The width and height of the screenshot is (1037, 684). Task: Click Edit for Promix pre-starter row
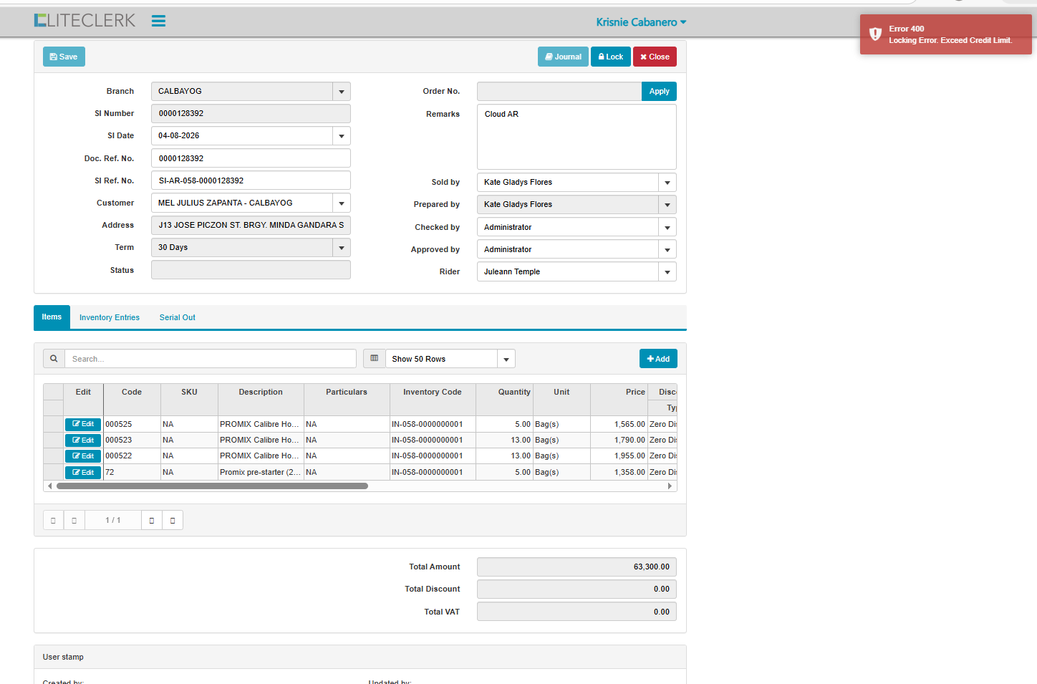(x=83, y=473)
